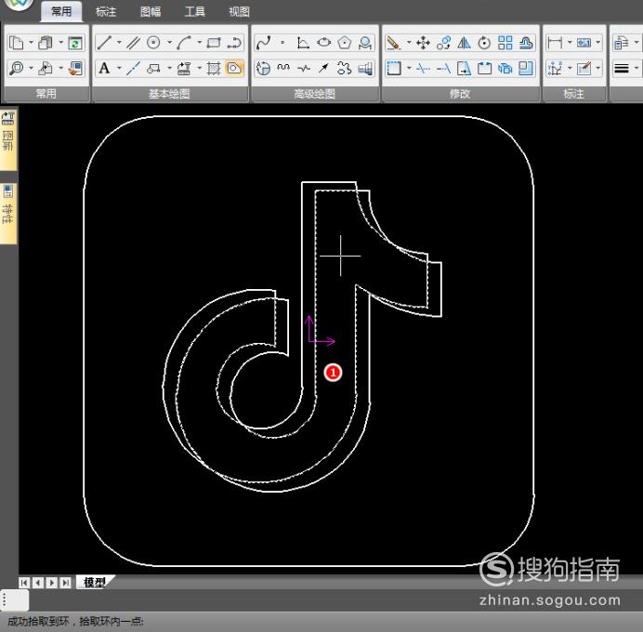Select the Delete eraser tool
Screen dimensions: 643x632
(x=394, y=43)
